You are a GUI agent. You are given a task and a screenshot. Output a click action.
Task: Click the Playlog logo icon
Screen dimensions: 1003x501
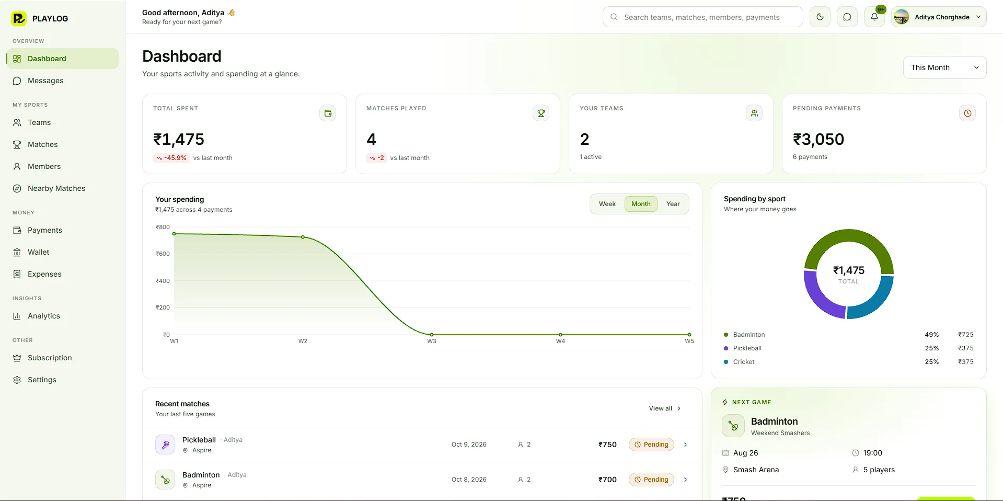(19, 18)
